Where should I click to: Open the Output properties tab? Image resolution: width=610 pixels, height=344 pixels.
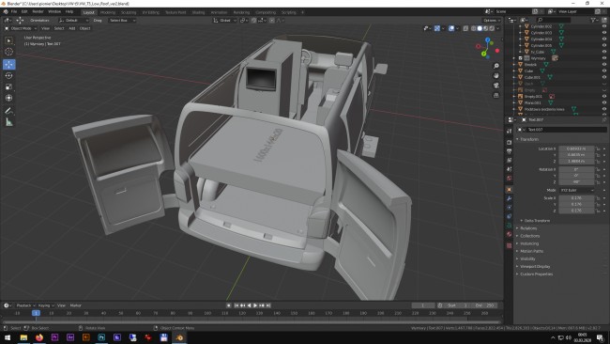(x=510, y=151)
